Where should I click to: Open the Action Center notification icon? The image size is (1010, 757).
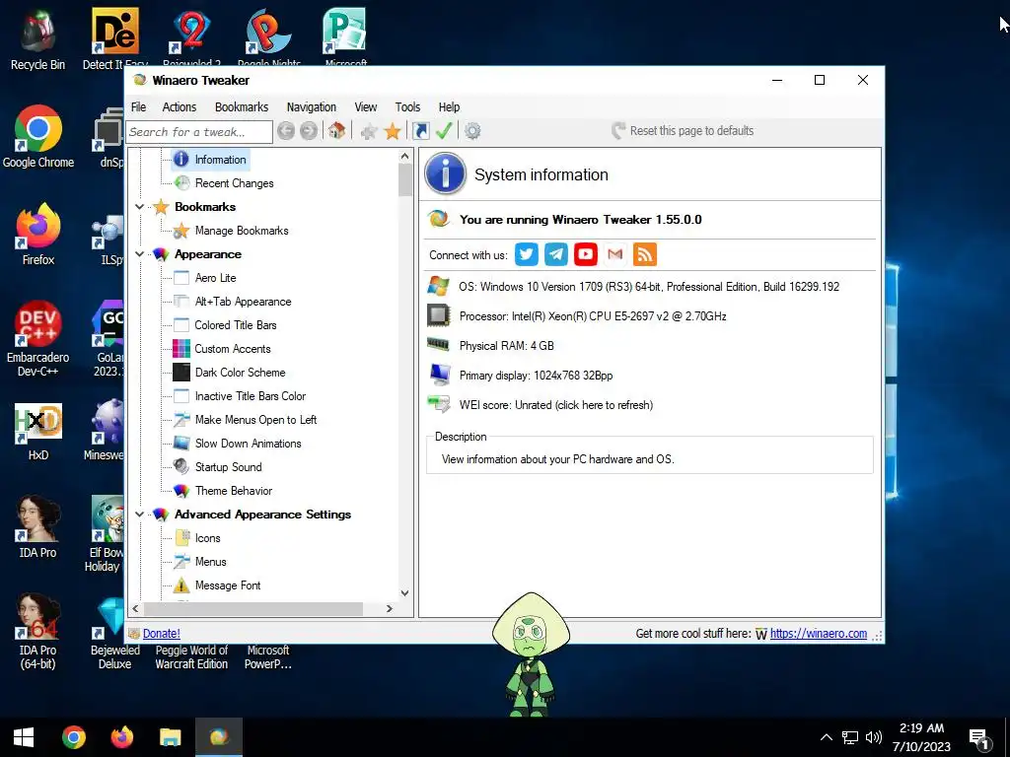tap(979, 739)
